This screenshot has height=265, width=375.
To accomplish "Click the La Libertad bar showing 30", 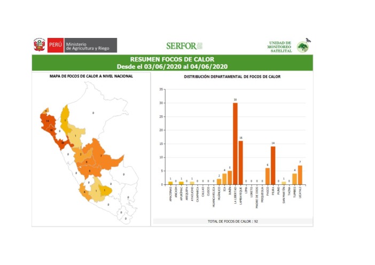I will click(x=235, y=143).
